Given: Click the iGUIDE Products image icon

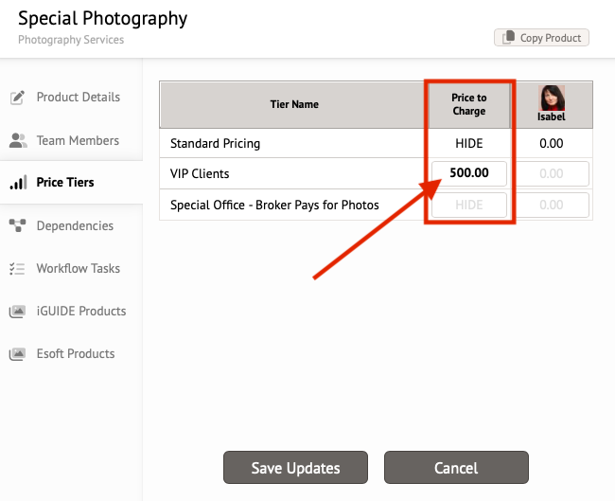Looking at the screenshot, I should point(17,312).
